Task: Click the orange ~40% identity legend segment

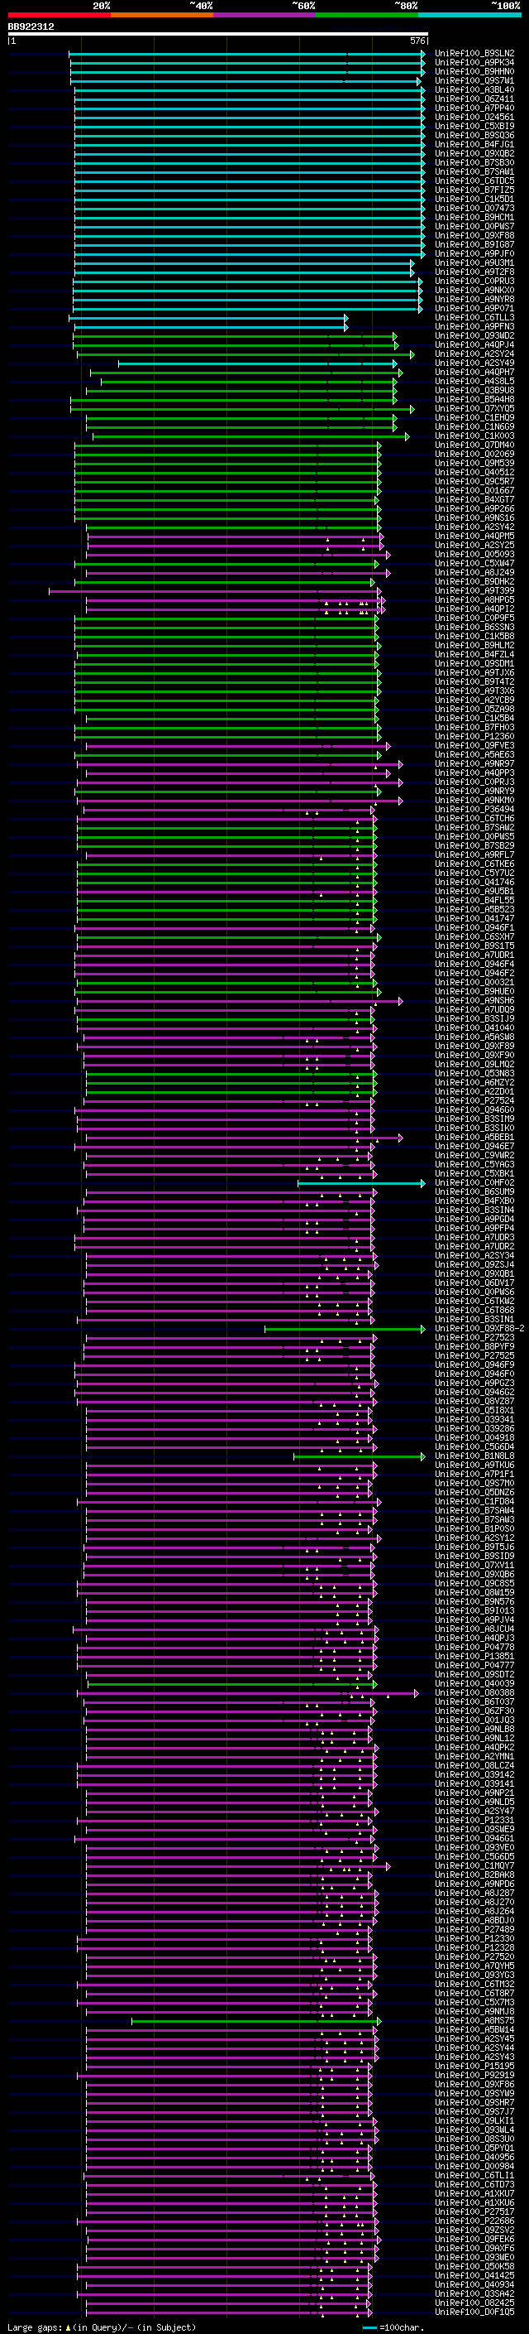Action: coord(163,15)
